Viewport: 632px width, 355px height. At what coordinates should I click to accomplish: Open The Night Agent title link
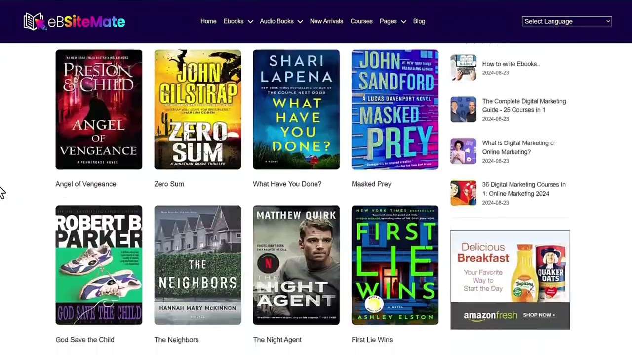coord(277,340)
